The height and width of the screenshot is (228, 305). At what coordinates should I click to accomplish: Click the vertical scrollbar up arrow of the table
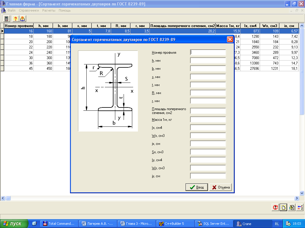tap(302, 26)
